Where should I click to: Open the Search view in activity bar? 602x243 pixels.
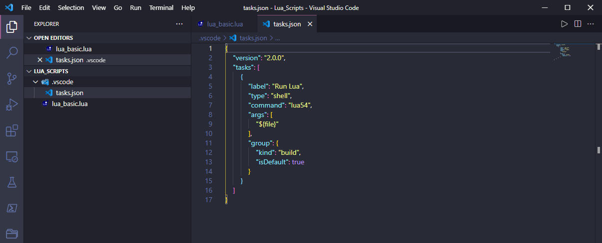click(x=12, y=52)
